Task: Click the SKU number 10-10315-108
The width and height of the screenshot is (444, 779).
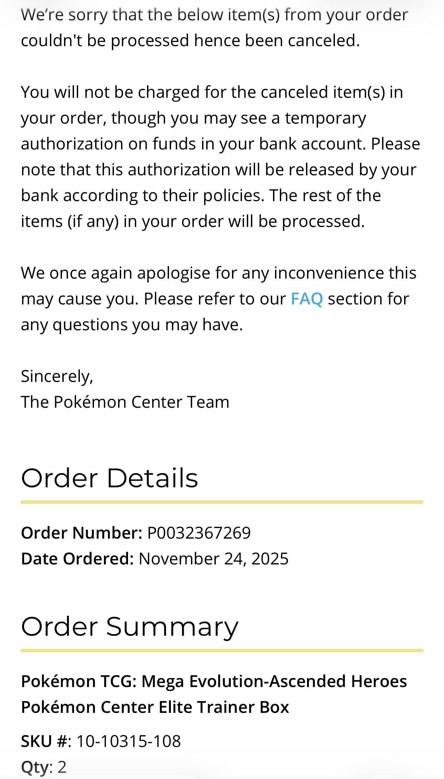Action: click(x=128, y=741)
